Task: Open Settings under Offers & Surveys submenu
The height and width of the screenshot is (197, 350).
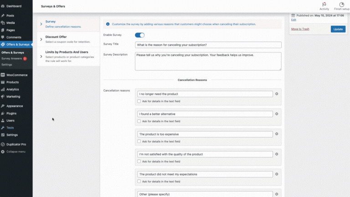Action: 7,65
